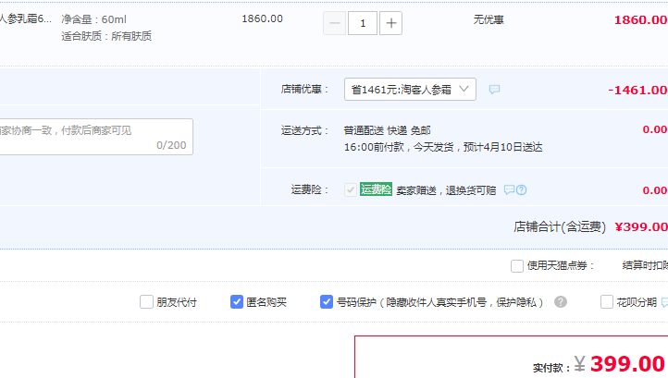Open the 店铺优惠 discount dropdown
The image size is (668, 378).
pyautogui.click(x=410, y=90)
